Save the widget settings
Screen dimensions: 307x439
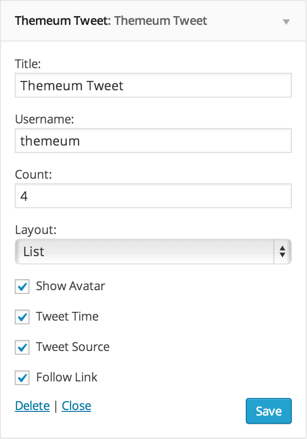(269, 411)
